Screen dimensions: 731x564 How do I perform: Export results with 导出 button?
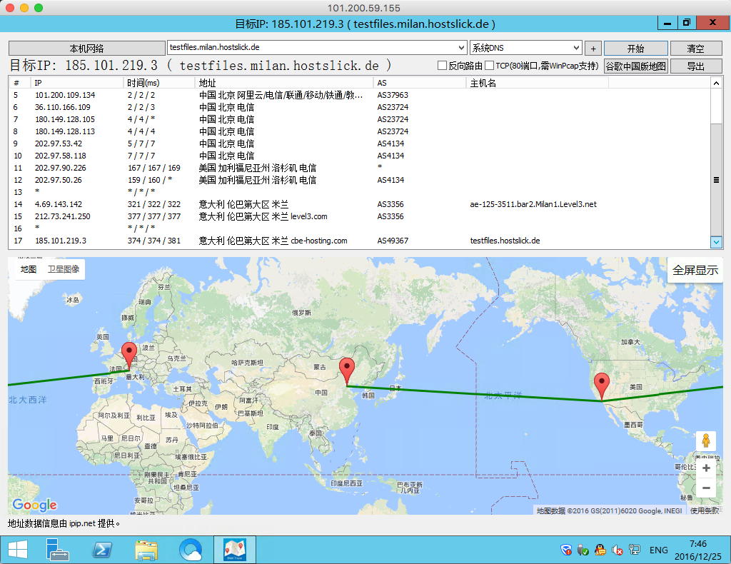[x=695, y=66]
